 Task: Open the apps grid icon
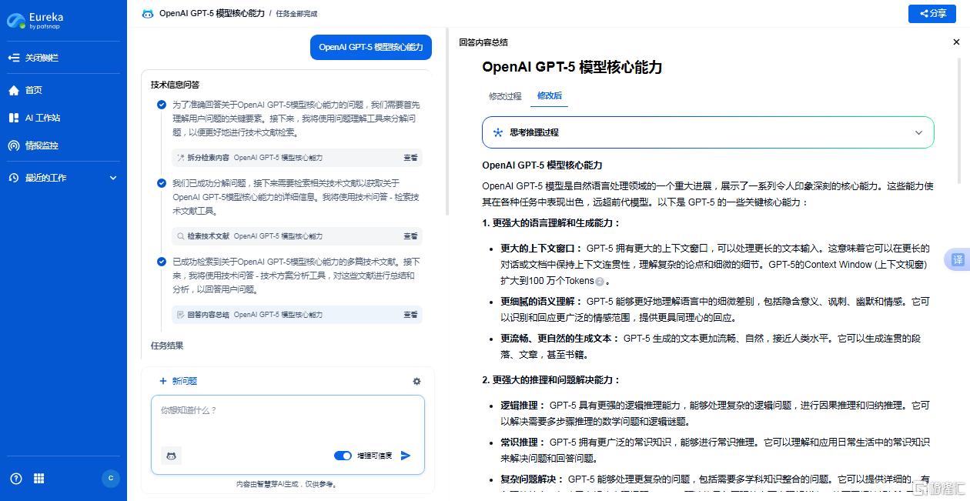[39, 478]
